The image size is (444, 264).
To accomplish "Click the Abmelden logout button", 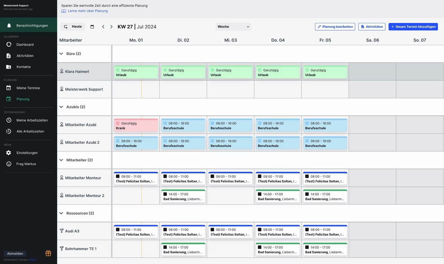I will [x=15, y=254].
